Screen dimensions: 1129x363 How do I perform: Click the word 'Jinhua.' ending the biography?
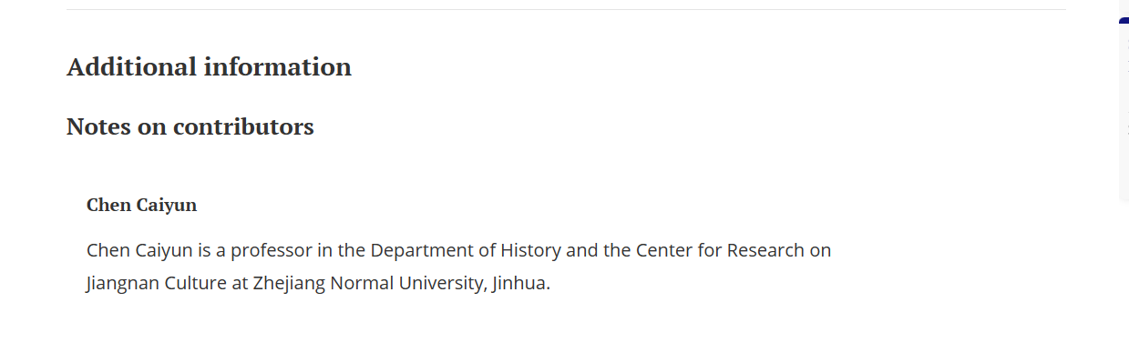[x=521, y=282]
